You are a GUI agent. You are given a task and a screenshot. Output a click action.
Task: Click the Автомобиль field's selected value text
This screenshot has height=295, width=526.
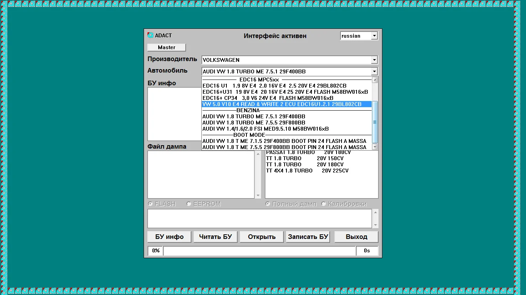point(254,71)
